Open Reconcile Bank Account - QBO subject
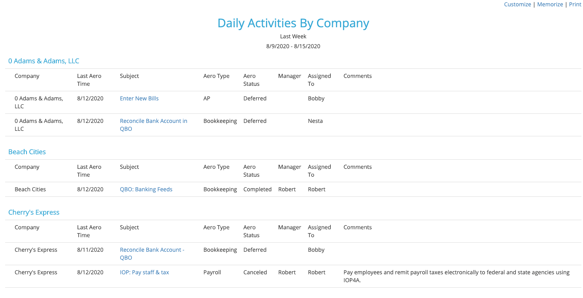583x298 pixels. [x=152, y=254]
